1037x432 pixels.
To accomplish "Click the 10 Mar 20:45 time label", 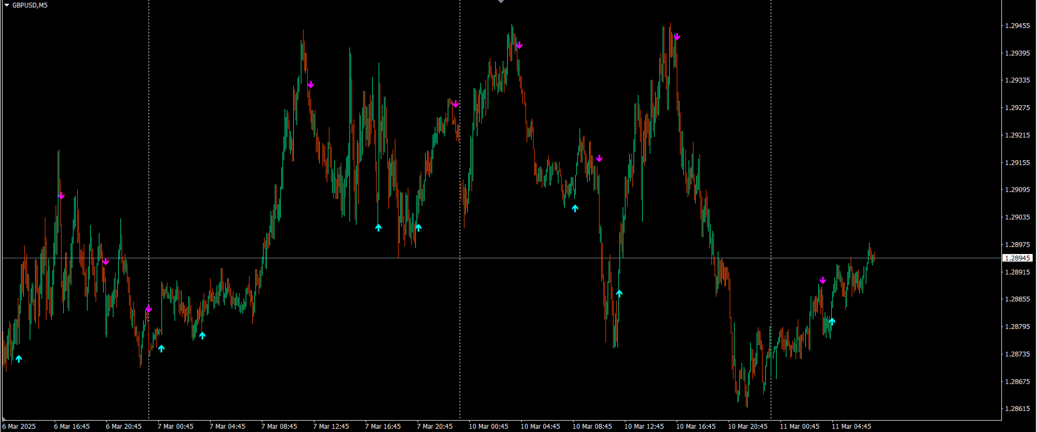I will (748, 427).
